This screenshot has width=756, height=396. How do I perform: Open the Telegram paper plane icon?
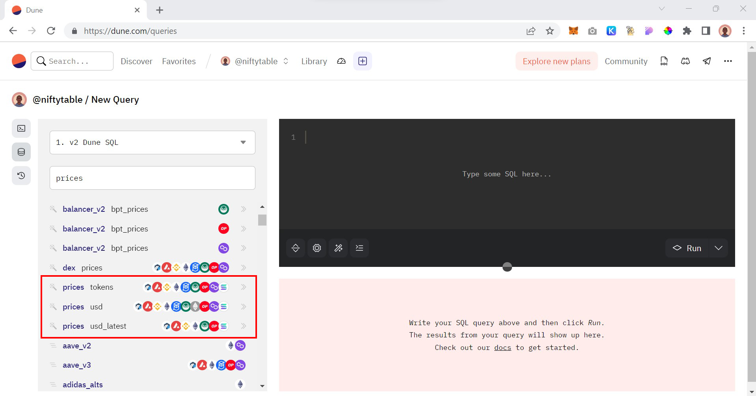point(707,61)
